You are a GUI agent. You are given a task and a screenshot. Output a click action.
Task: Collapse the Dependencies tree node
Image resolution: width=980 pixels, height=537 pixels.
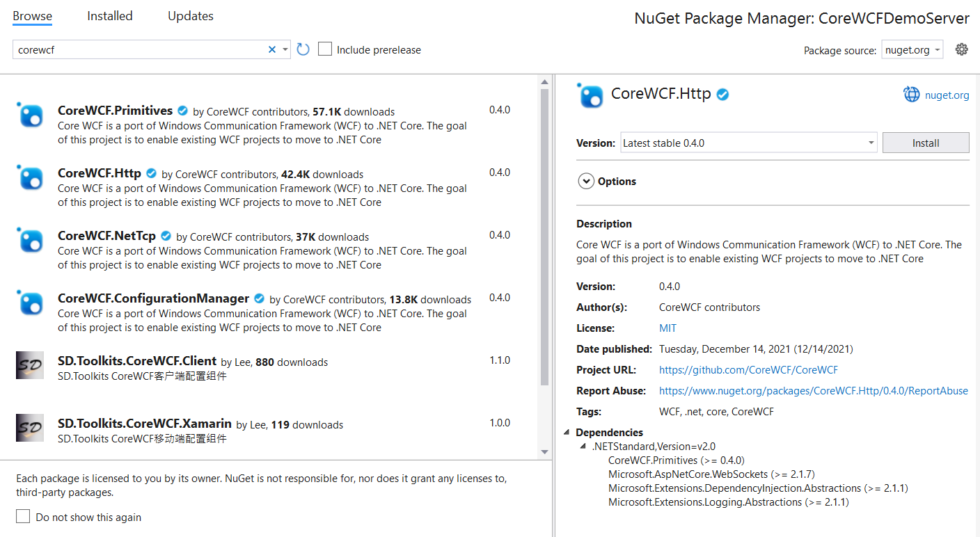point(568,433)
